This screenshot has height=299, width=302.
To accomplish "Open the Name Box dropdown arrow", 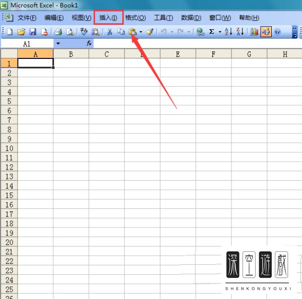I will (x=58, y=44).
